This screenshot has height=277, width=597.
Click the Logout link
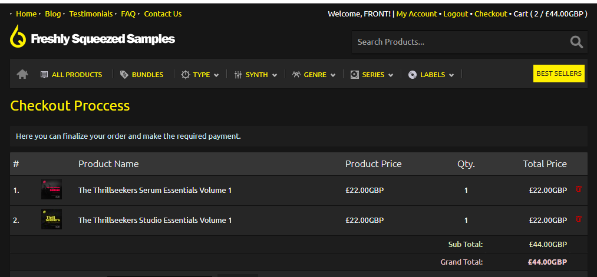(x=456, y=14)
